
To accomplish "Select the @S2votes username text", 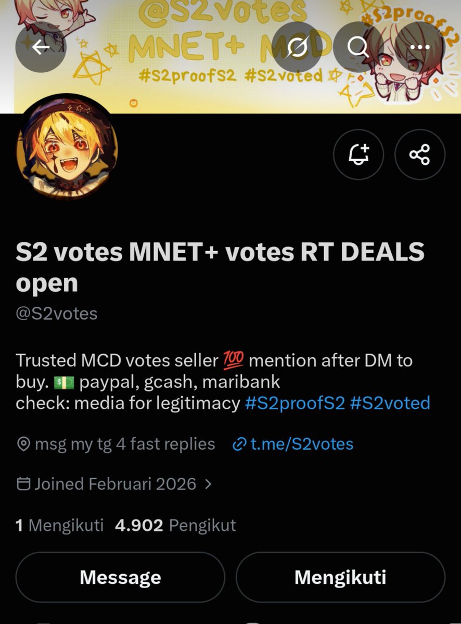I will pos(57,314).
